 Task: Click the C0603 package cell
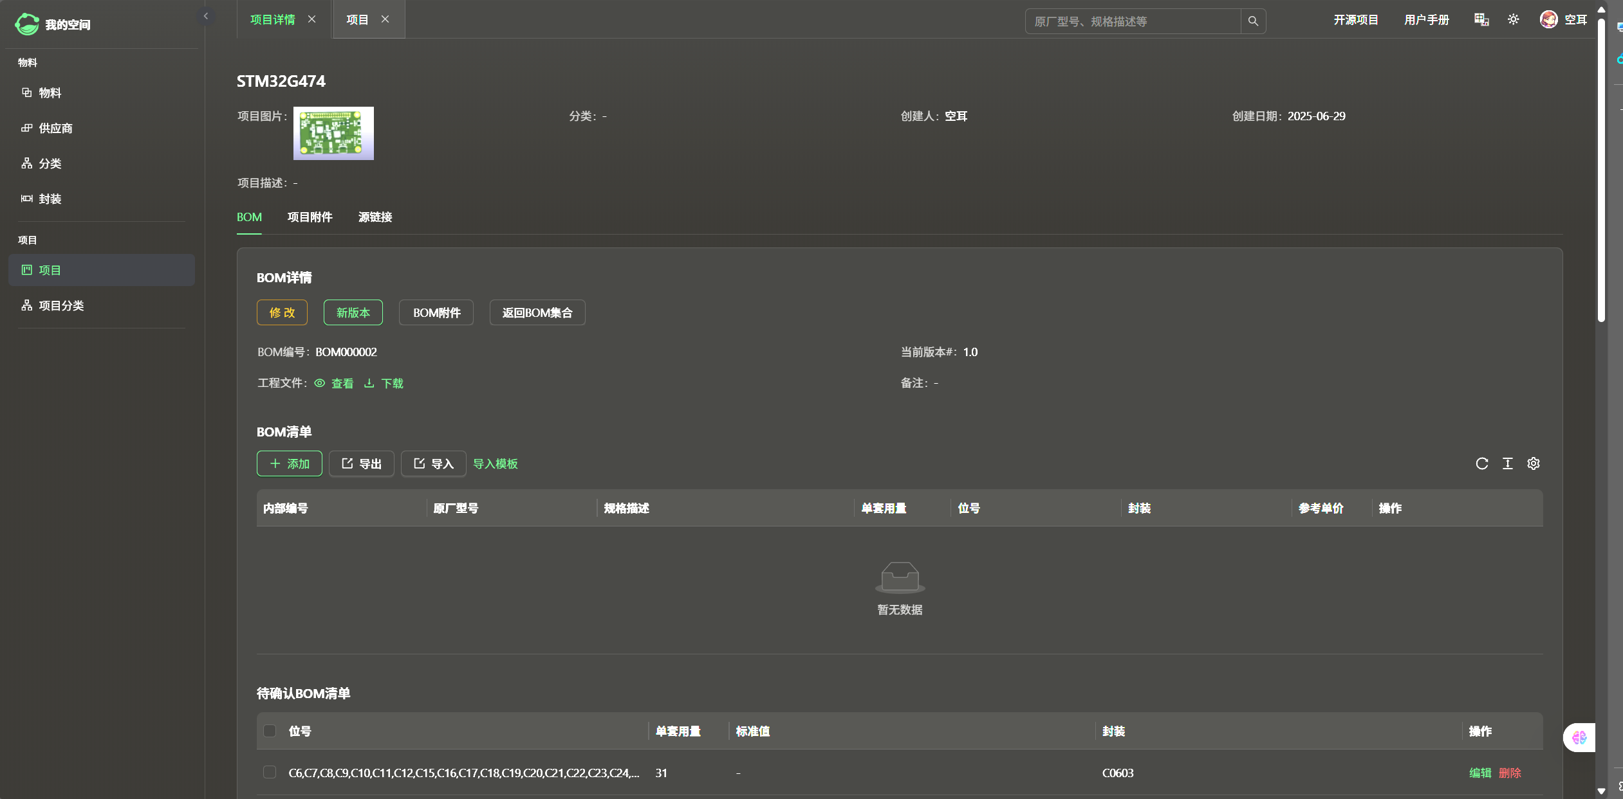(1118, 773)
